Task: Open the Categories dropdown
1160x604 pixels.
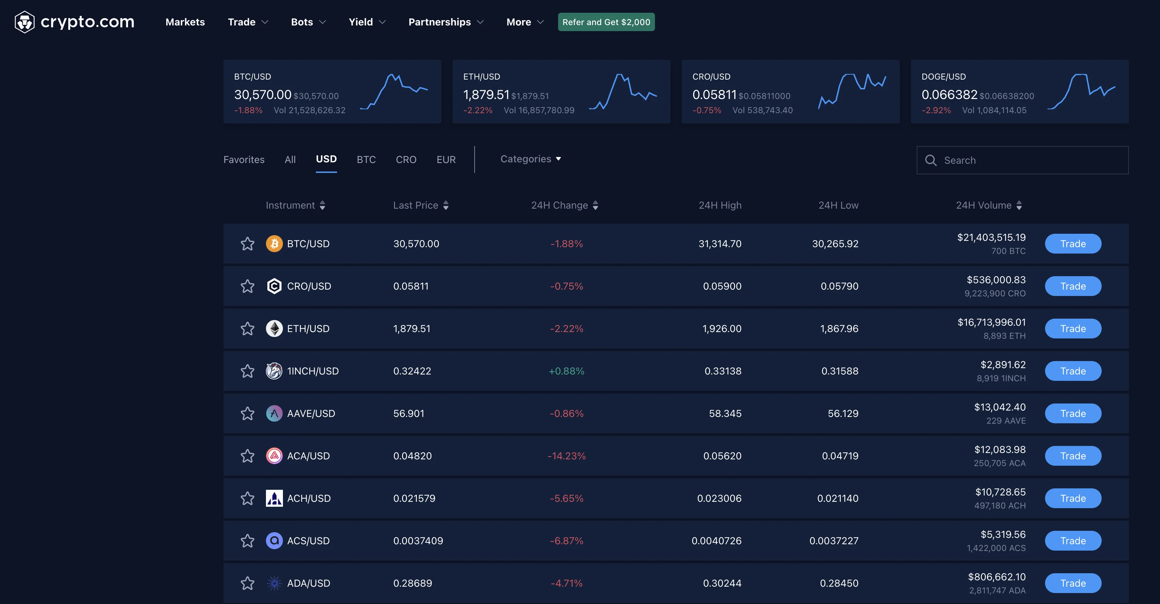Action: point(530,159)
